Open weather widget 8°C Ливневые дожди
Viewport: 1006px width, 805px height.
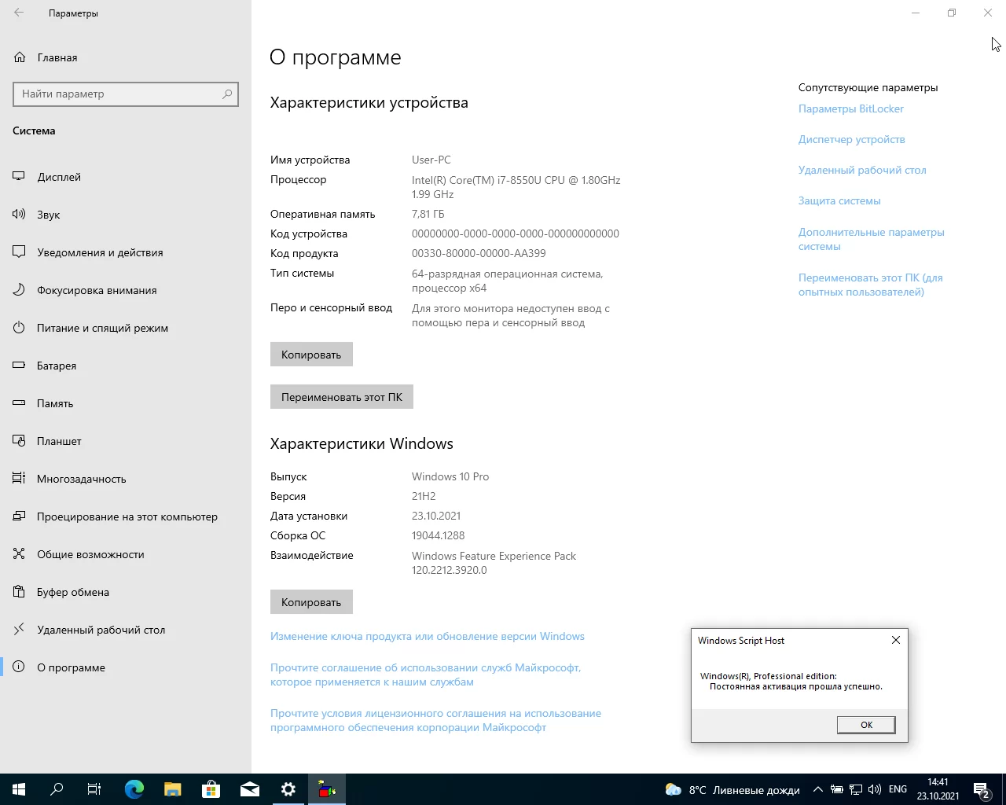732,789
